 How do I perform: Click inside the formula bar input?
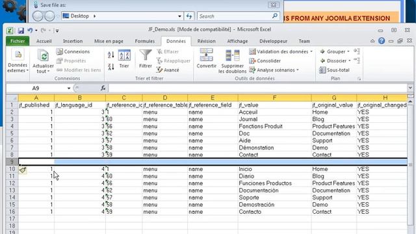click(257, 88)
